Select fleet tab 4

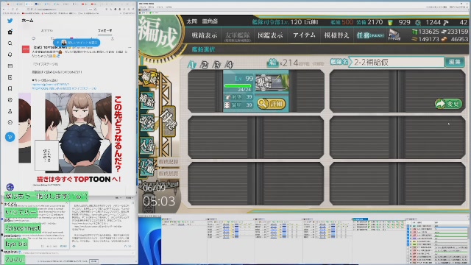[x=229, y=64]
